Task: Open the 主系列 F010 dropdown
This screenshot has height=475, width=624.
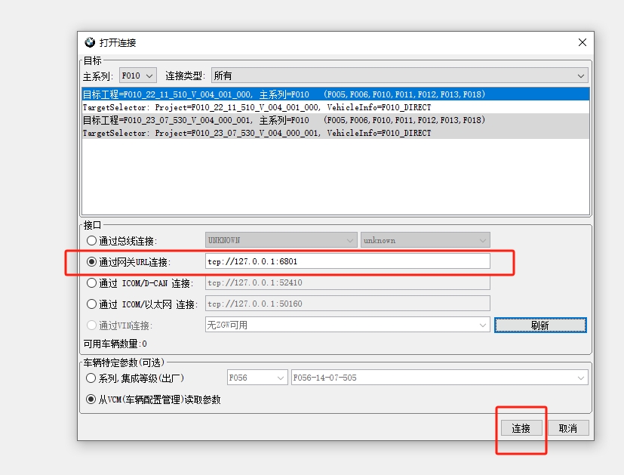Action: click(x=138, y=76)
